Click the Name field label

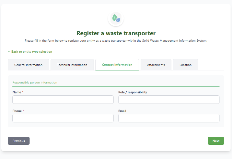point(17,92)
